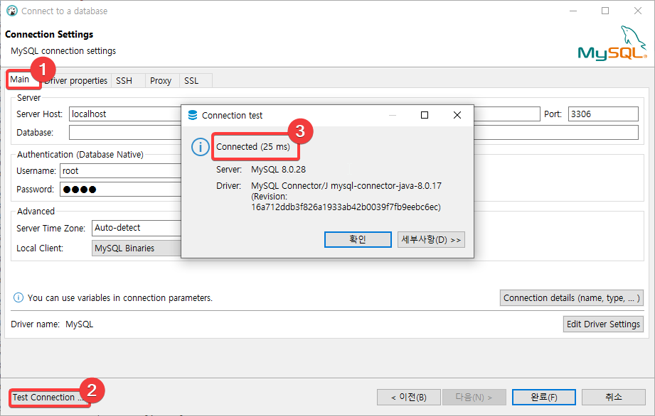655x416 pixels.
Task: Click the Connection test database icon
Action: 193,116
